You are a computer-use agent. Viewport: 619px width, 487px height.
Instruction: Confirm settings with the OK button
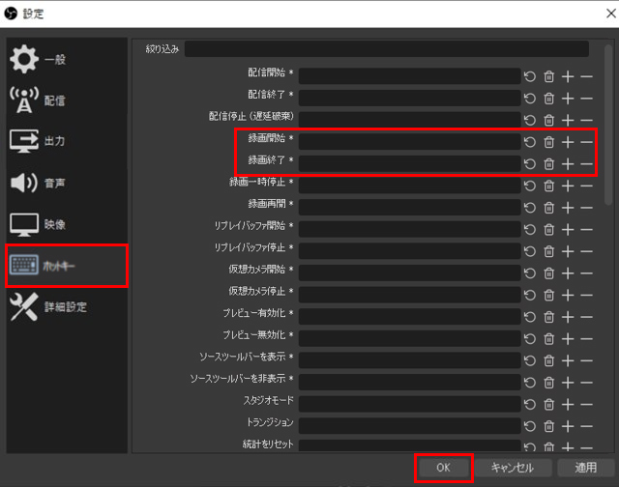point(443,467)
